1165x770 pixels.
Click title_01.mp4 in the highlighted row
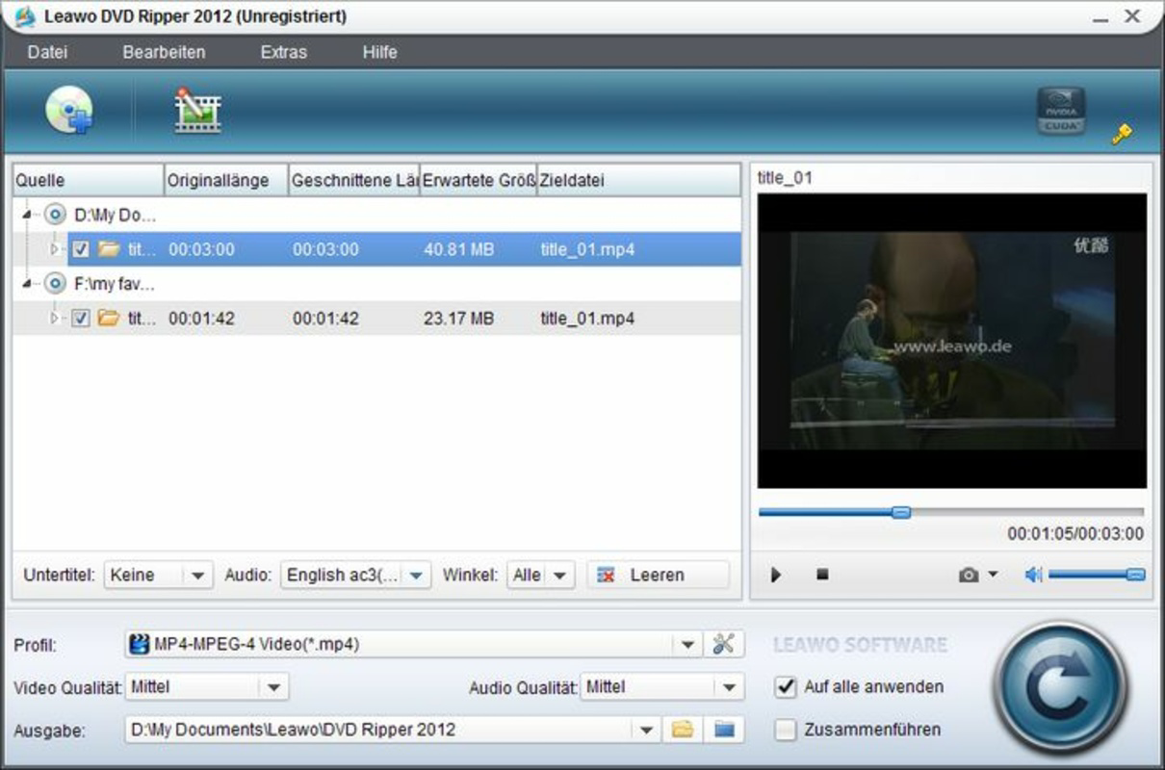click(x=587, y=249)
